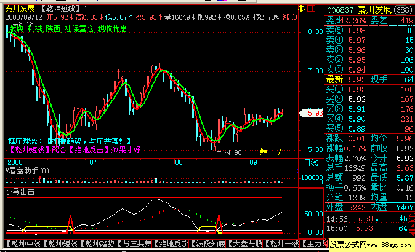Click the 换手 0.65% field
Screen dimensions: 415x252
345,187
